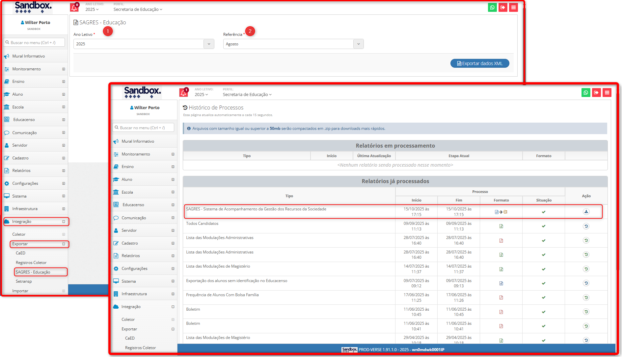
Task: Click the notification bell showing badge 0
Action: [x=74, y=8]
